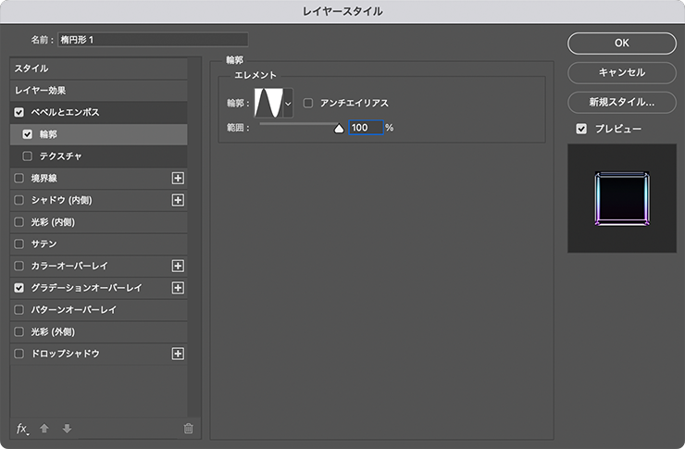Click the 輪郭 contour curve thumbnail
The image size is (685, 449).
(x=268, y=104)
